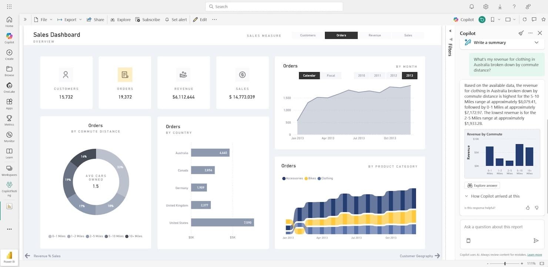548x267 pixels.
Task: Switch the Orders chart to Fiscal view
Action: point(331,75)
